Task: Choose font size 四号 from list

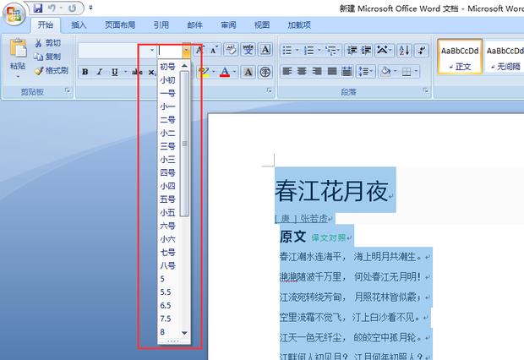Action: 167,172
